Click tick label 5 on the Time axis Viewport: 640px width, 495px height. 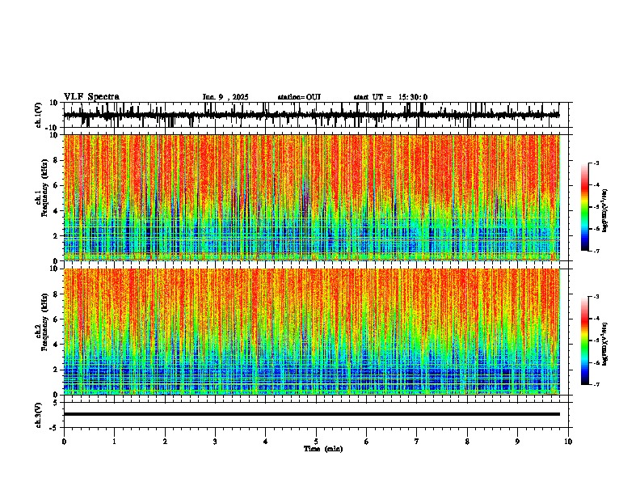tap(316, 442)
